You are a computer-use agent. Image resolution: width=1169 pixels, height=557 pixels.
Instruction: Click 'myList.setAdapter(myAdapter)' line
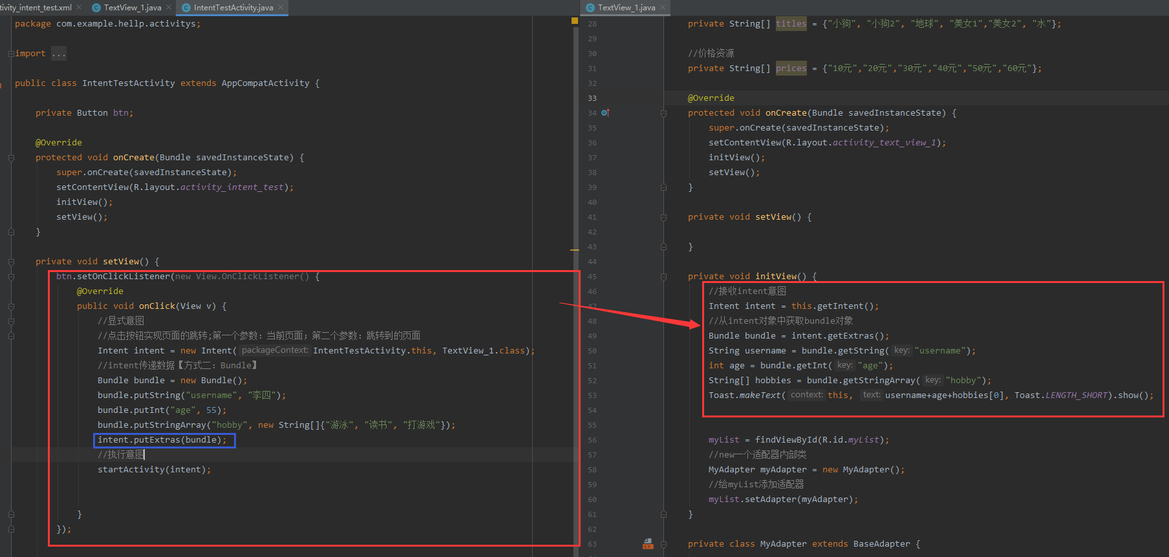(783, 499)
